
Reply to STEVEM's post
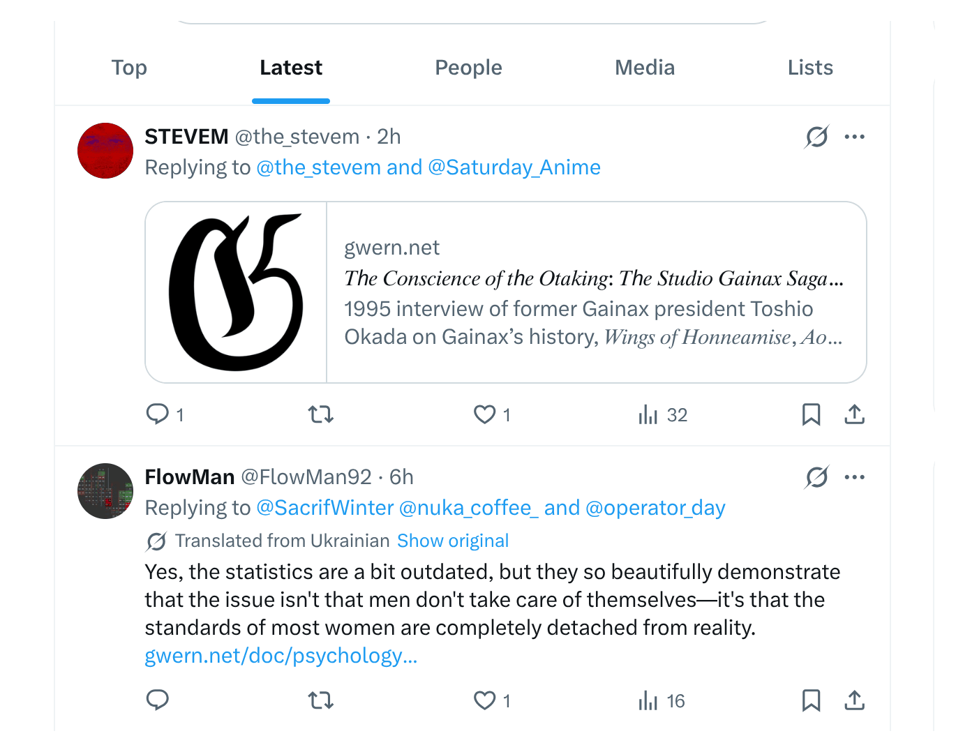point(158,414)
